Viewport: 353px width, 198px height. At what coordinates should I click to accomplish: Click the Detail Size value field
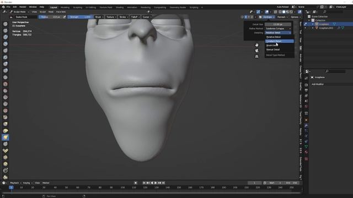click(278, 24)
